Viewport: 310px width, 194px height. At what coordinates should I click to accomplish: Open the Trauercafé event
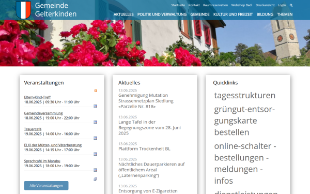tap(33, 129)
